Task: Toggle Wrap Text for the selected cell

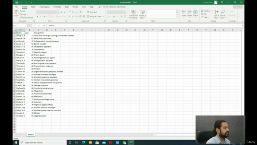Action: (x=92, y=12)
